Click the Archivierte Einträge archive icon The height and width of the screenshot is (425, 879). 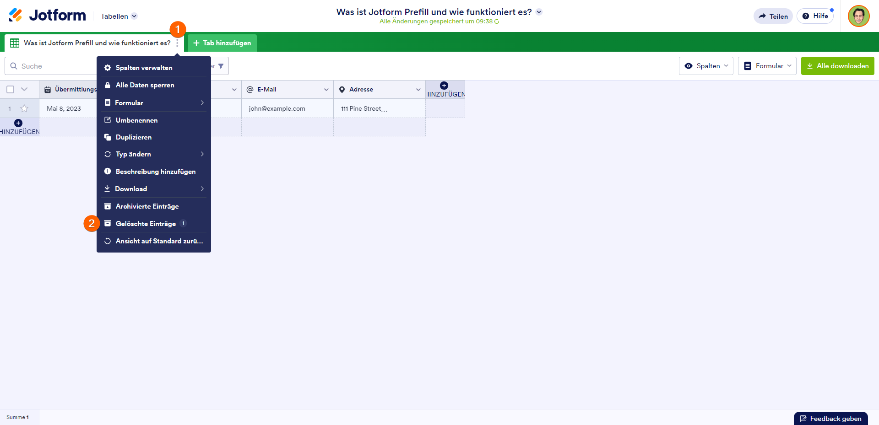108,206
